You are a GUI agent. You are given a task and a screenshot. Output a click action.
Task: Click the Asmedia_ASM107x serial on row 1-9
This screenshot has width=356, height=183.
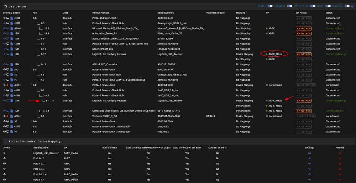[168, 44]
